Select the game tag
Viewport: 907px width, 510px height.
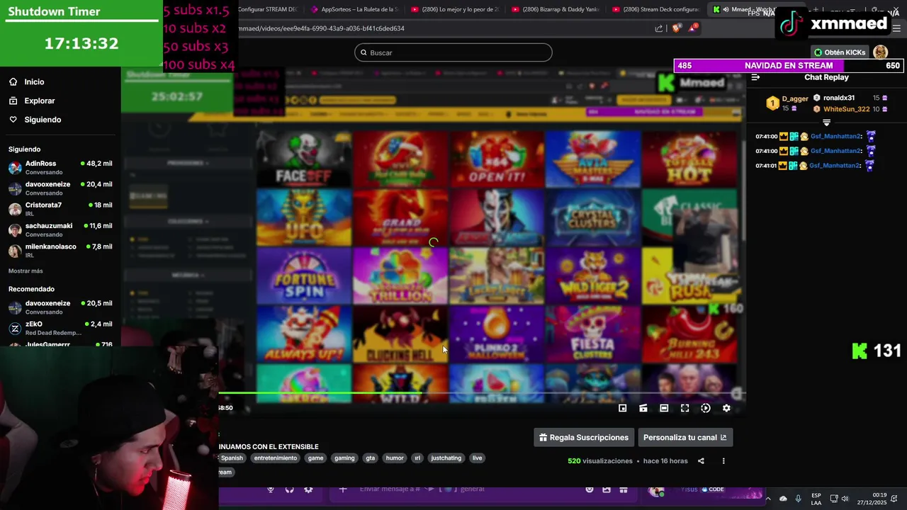point(315,458)
